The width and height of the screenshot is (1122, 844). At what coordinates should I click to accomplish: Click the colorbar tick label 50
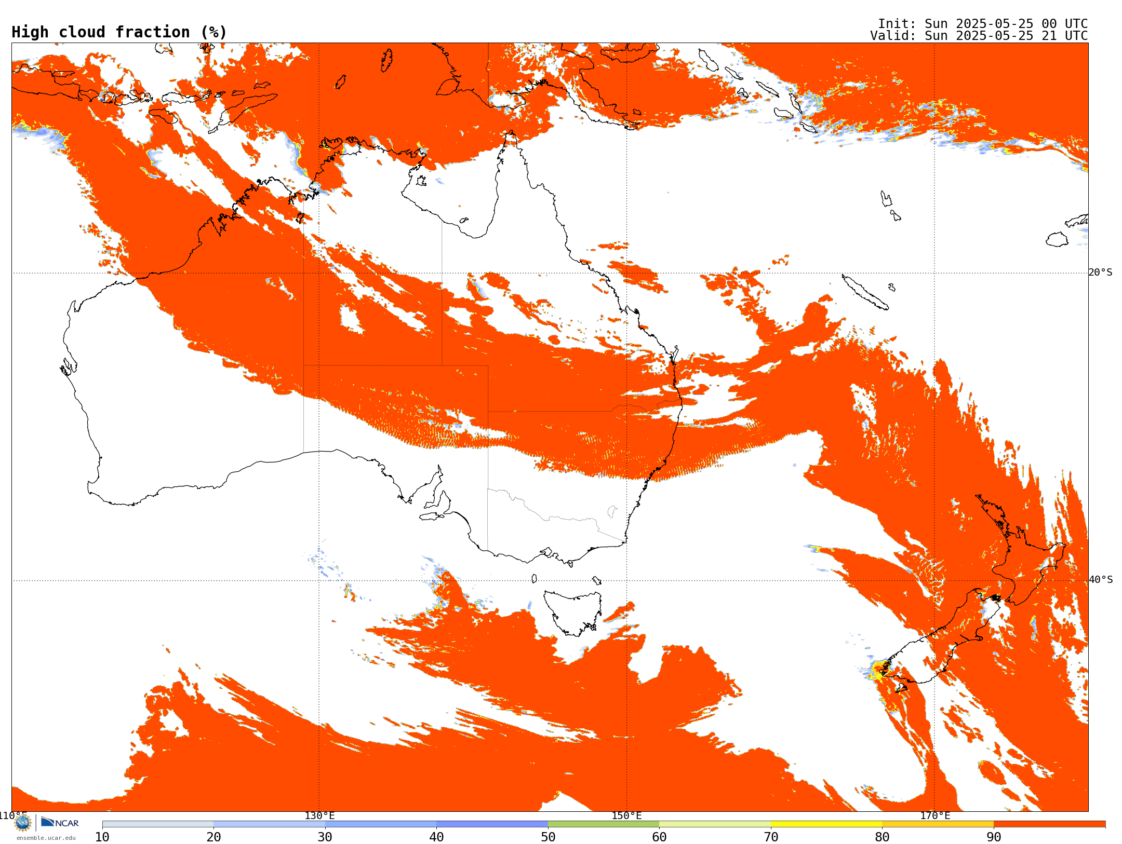coord(548,837)
